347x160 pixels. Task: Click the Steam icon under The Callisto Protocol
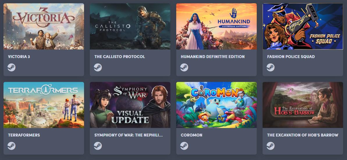click(98, 67)
